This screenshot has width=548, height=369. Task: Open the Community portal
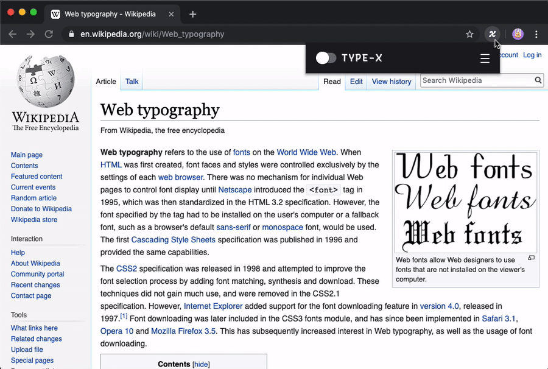[x=37, y=274]
